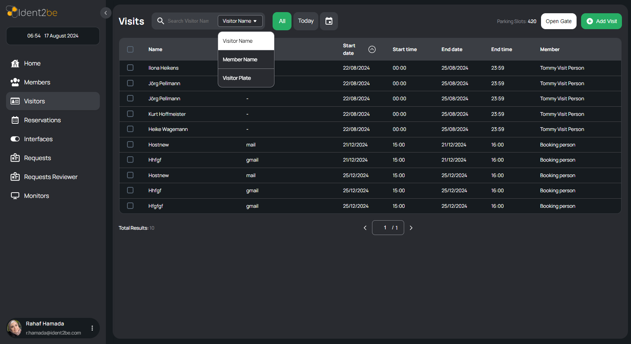The image size is (631, 344).
Task: Go to next page arrow
Action: click(x=411, y=228)
